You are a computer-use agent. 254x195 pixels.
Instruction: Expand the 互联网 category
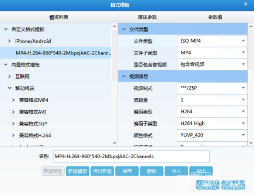tap(9, 76)
